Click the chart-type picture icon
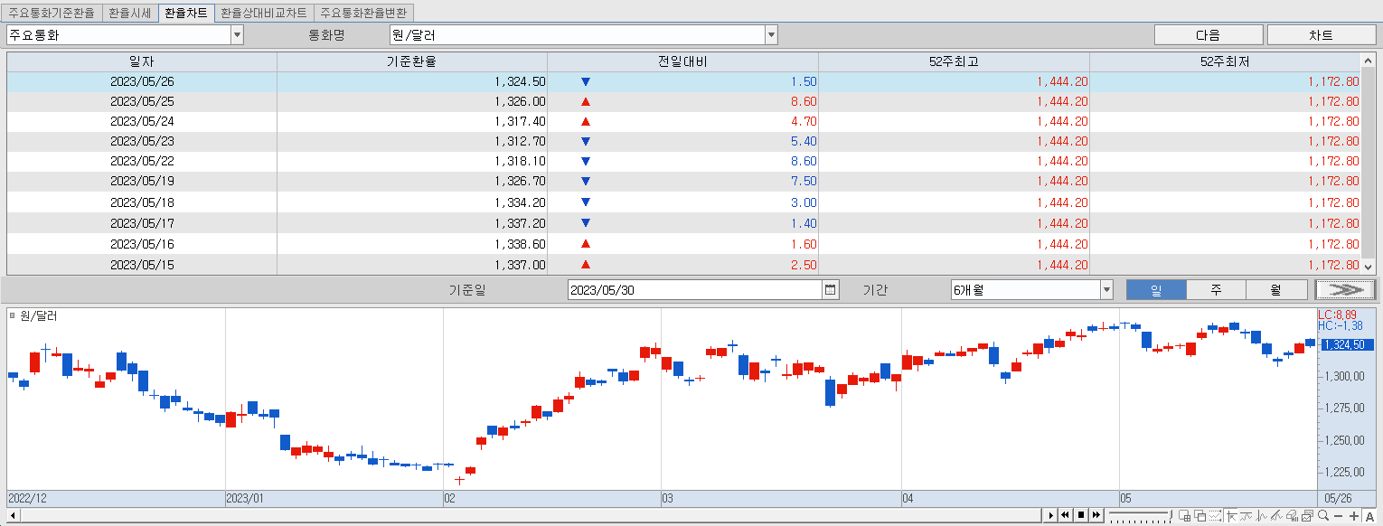Viewport: 1383px width, 526px height. tap(1308, 515)
